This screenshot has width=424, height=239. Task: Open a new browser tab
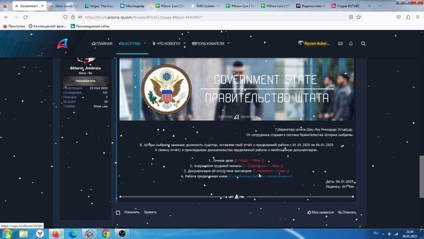pyautogui.click(x=369, y=6)
